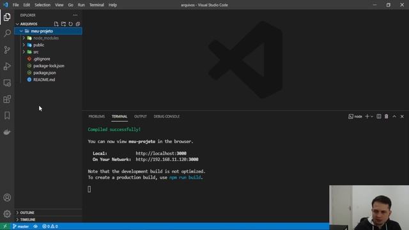Follow the http://localhost:3000 link
409x230 pixels.
coord(161,153)
